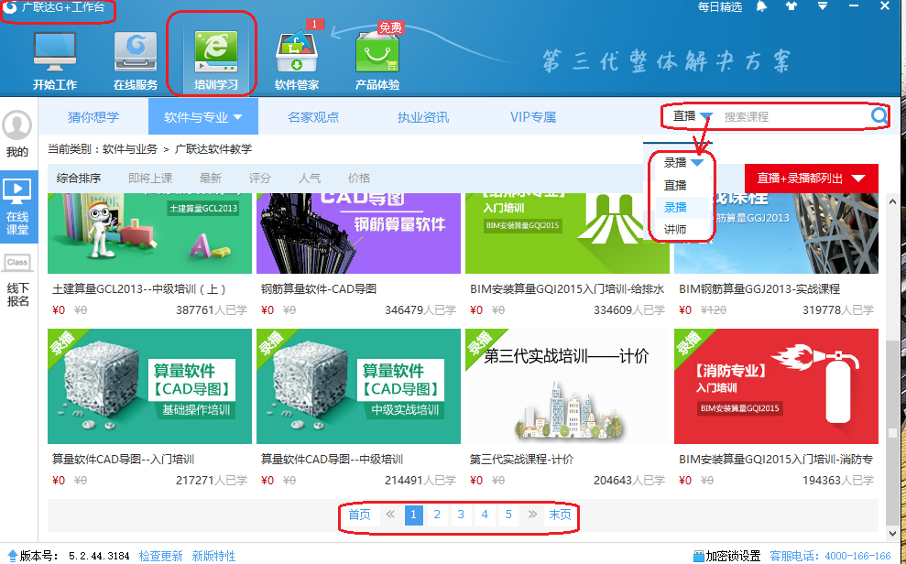
Task: Click the version upgrade arrow icon
Action: [12, 556]
